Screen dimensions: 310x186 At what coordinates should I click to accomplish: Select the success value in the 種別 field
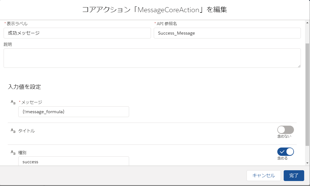pos(73,161)
